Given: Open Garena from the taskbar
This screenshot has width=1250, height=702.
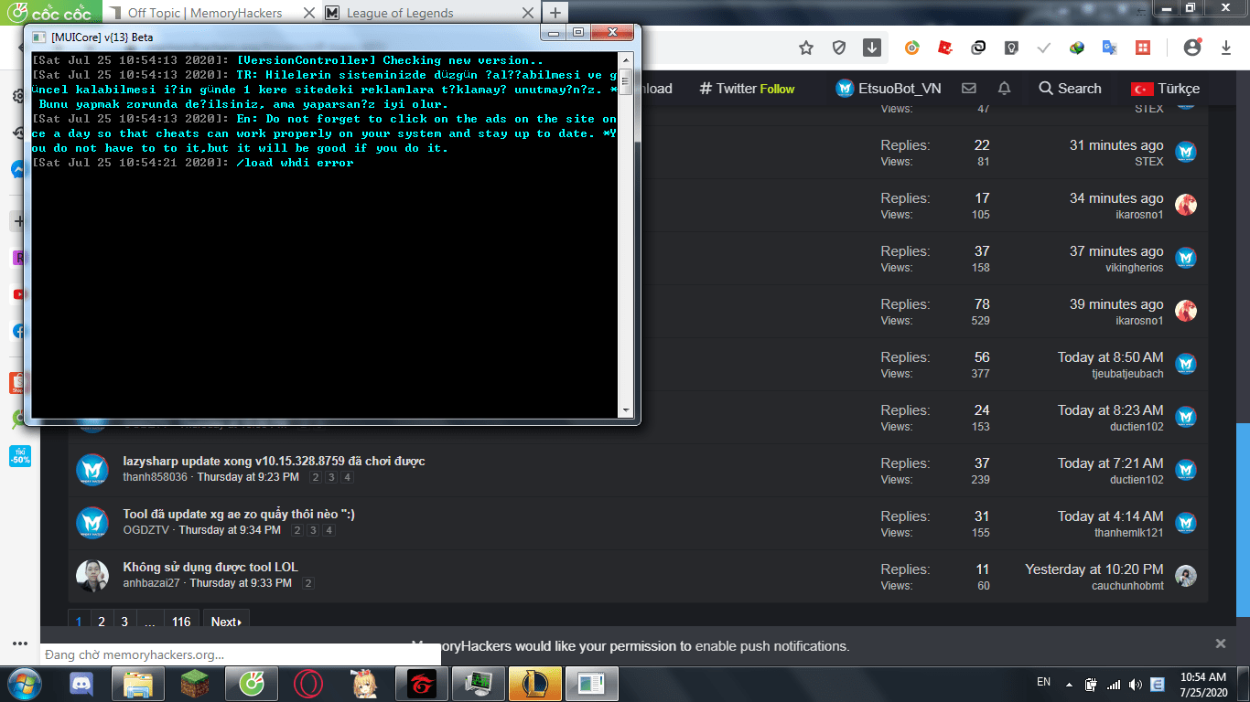Looking at the screenshot, I should tap(422, 684).
